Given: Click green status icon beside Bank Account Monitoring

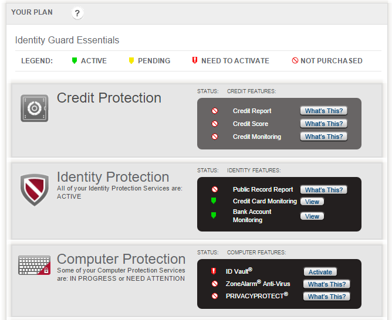Looking at the screenshot, I should [x=214, y=216].
